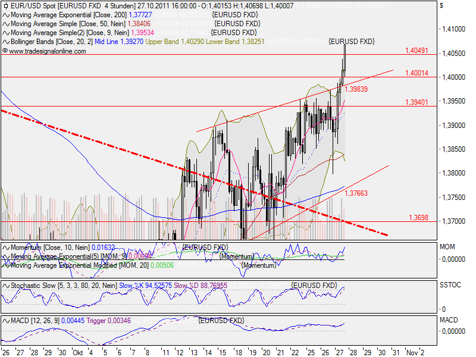Click lower trendline label 1,37663
Screen dimensions: 476x357
(356, 193)
